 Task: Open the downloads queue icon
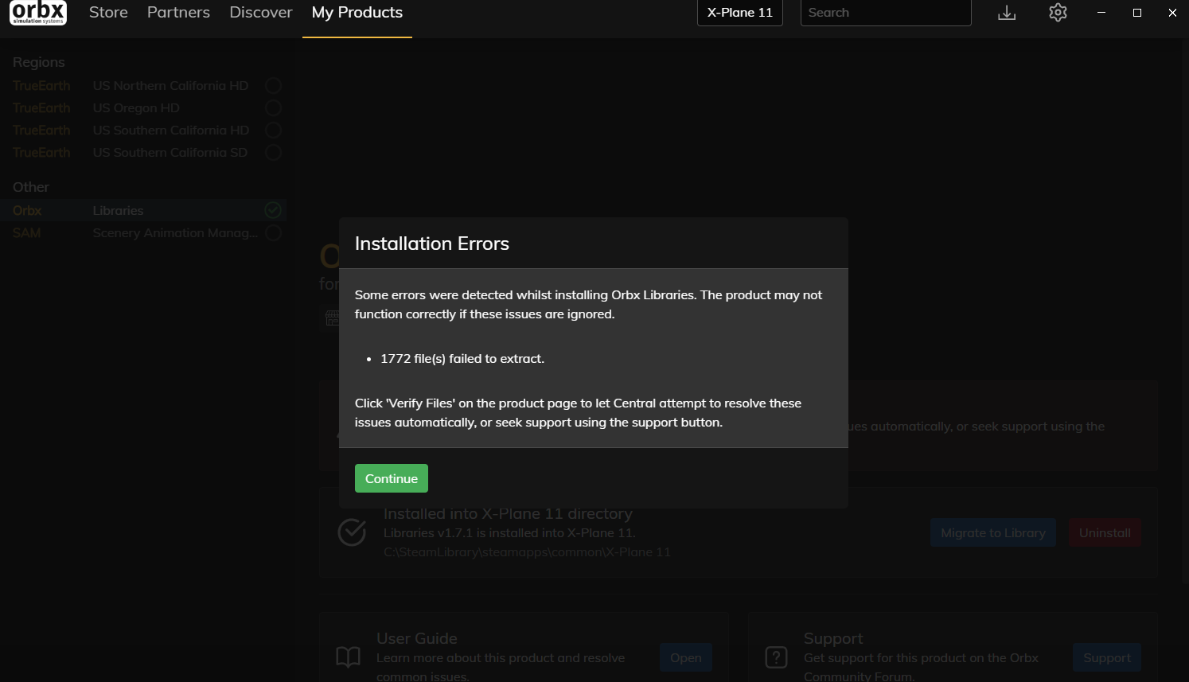point(1007,13)
